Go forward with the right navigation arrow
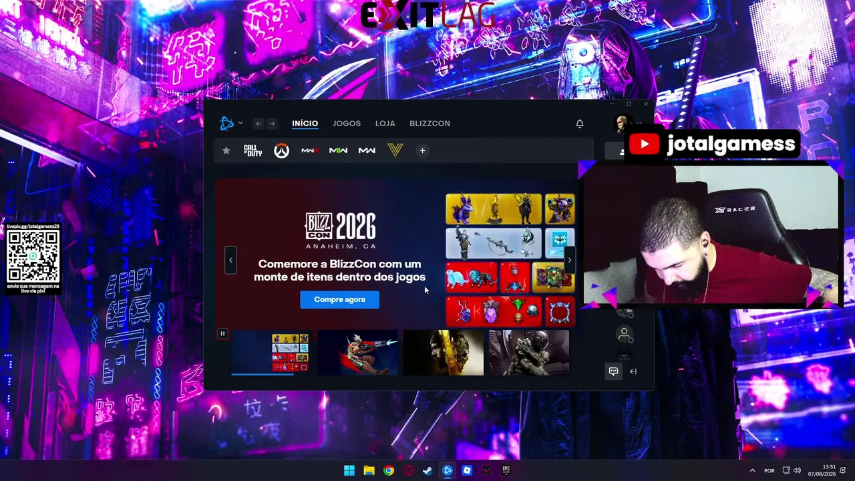 click(272, 124)
